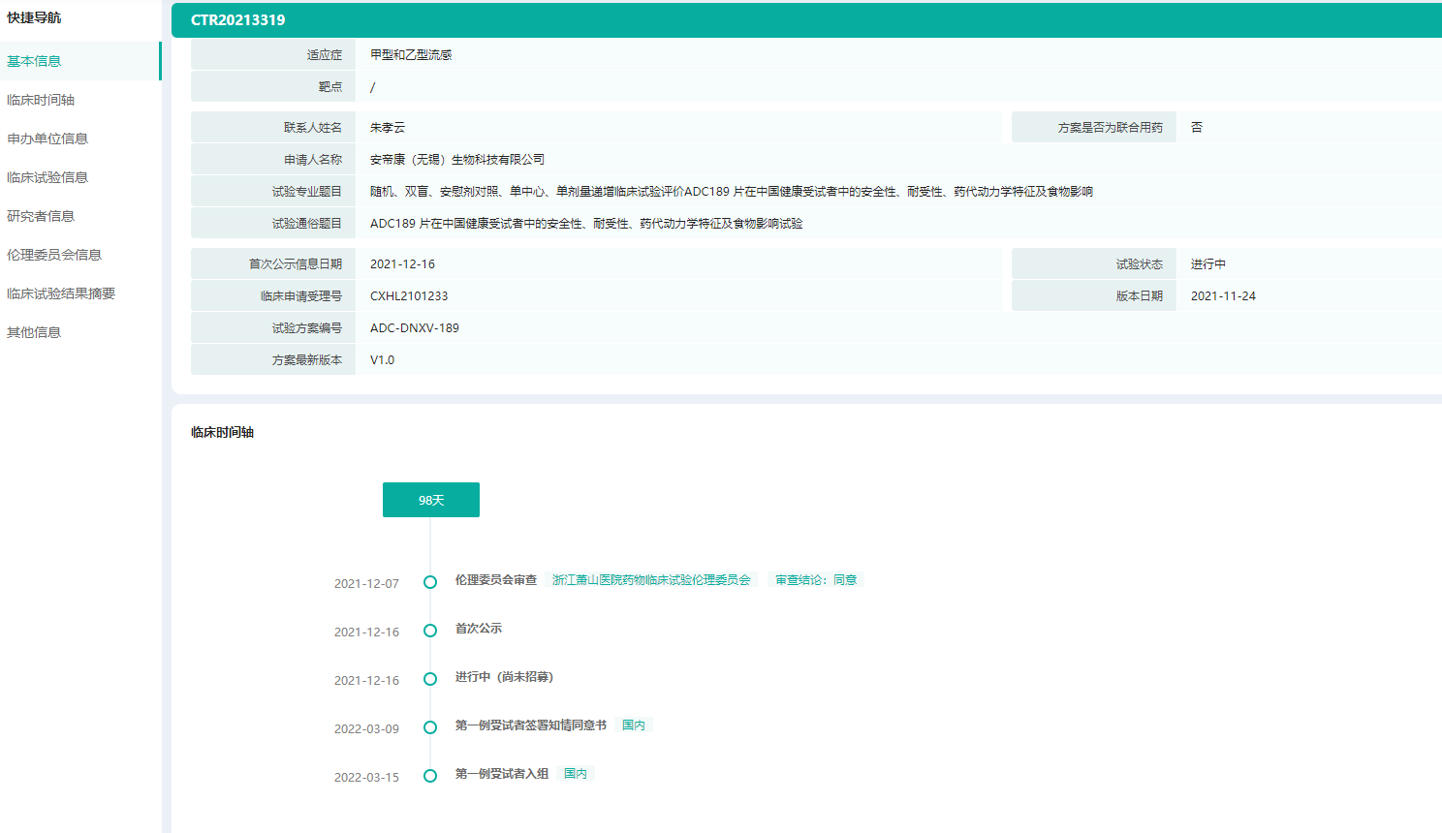Open 研究者信息 navigation item
This screenshot has height=833, width=1442.
(41, 216)
